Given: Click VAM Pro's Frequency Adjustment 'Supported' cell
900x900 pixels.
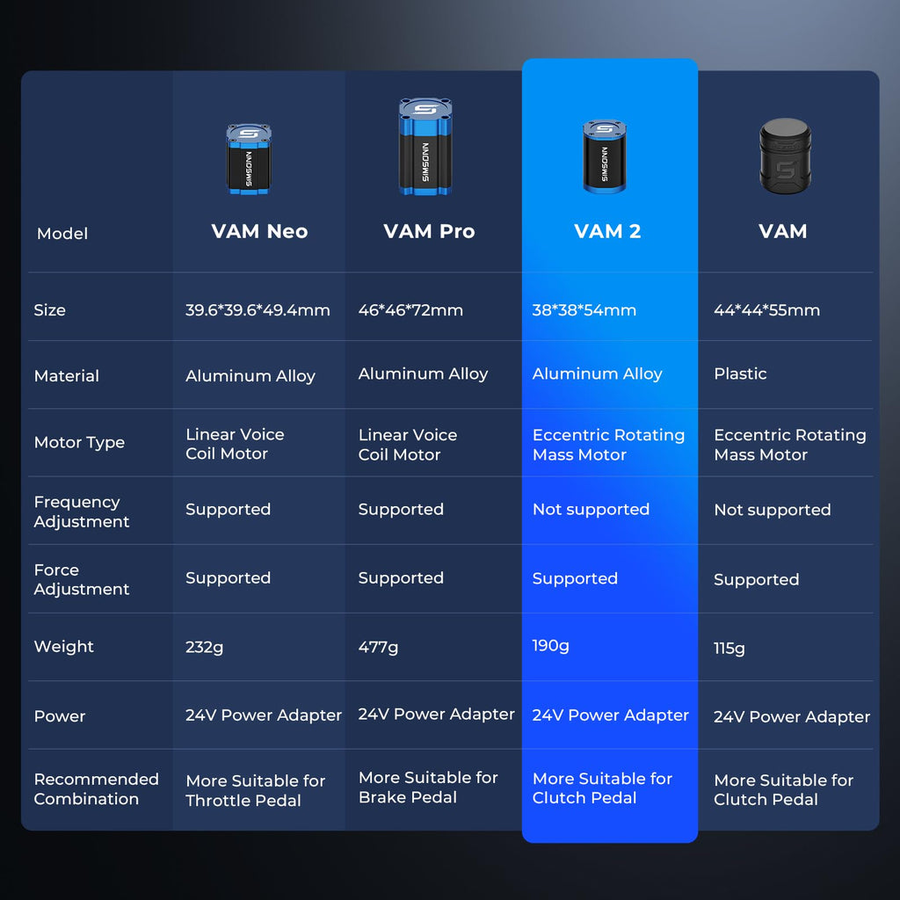Looking at the screenshot, I should pos(401,510).
